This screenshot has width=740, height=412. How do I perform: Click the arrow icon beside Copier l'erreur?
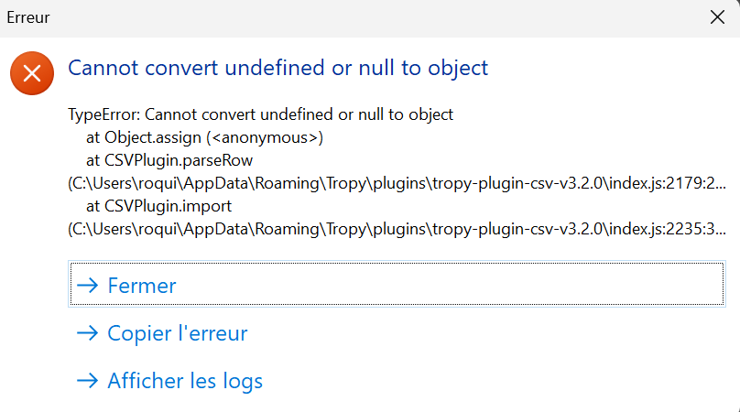tap(88, 333)
